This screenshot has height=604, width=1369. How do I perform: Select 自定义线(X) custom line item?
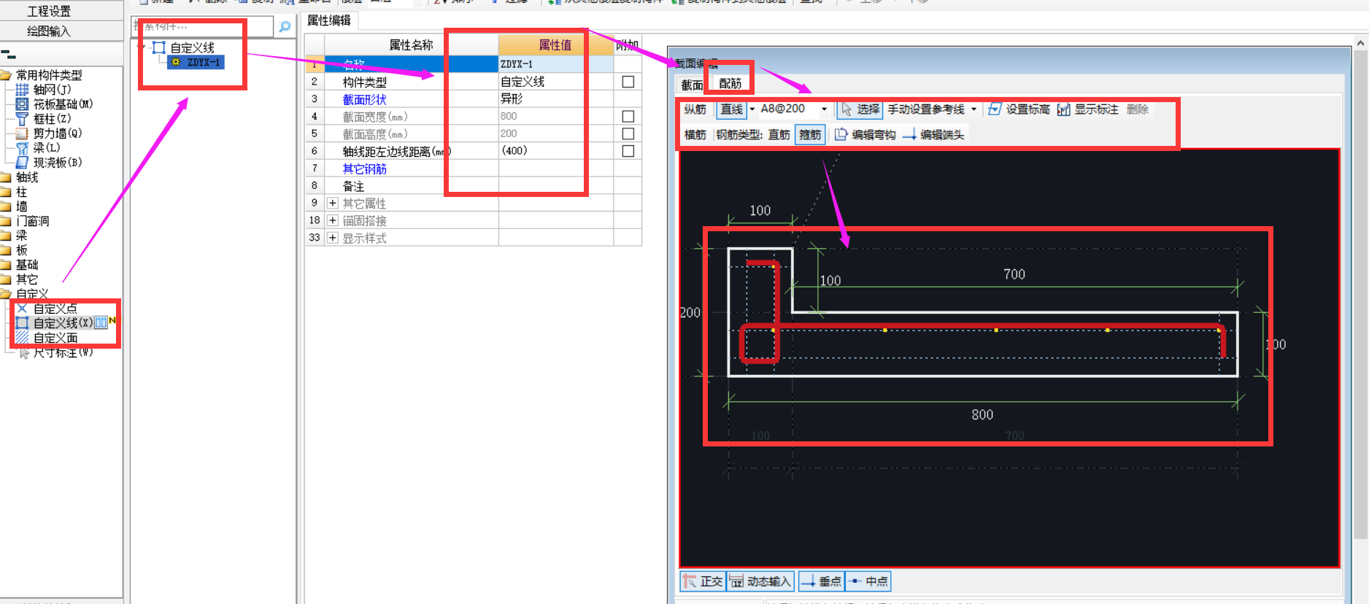[x=55, y=323]
